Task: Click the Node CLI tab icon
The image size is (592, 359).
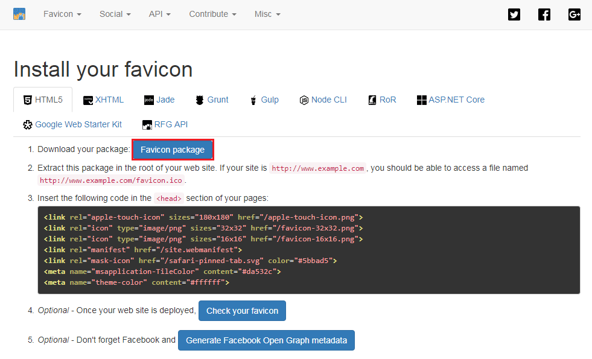Action: 304,100
